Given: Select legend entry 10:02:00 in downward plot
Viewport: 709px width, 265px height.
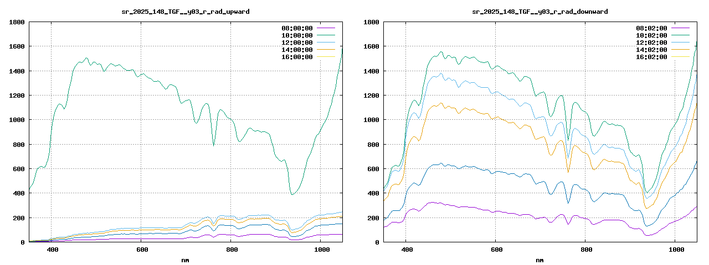Looking at the screenshot, I should (651, 35).
